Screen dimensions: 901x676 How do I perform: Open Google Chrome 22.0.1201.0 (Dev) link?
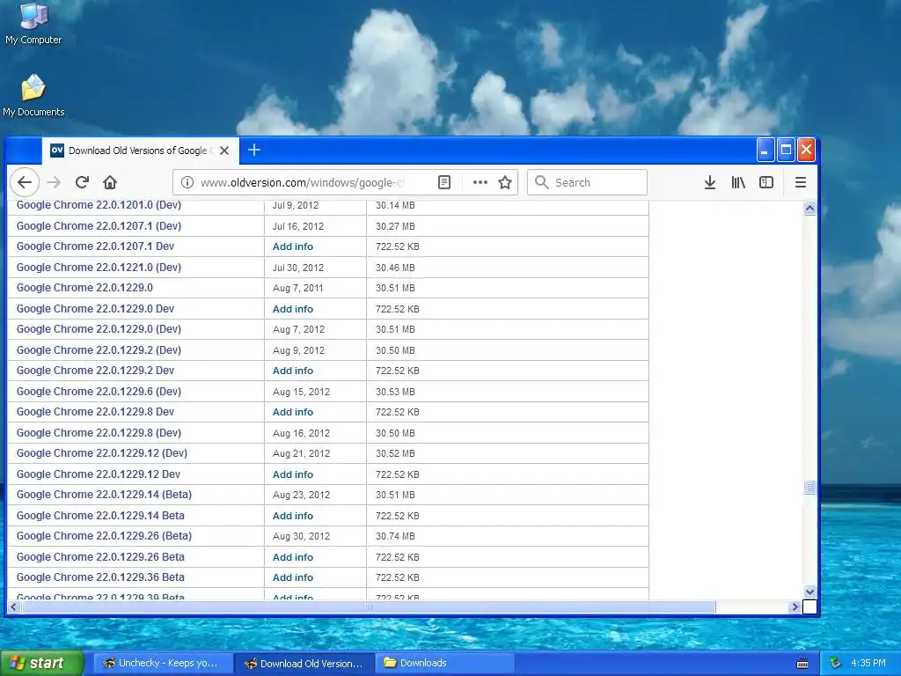coord(99,205)
